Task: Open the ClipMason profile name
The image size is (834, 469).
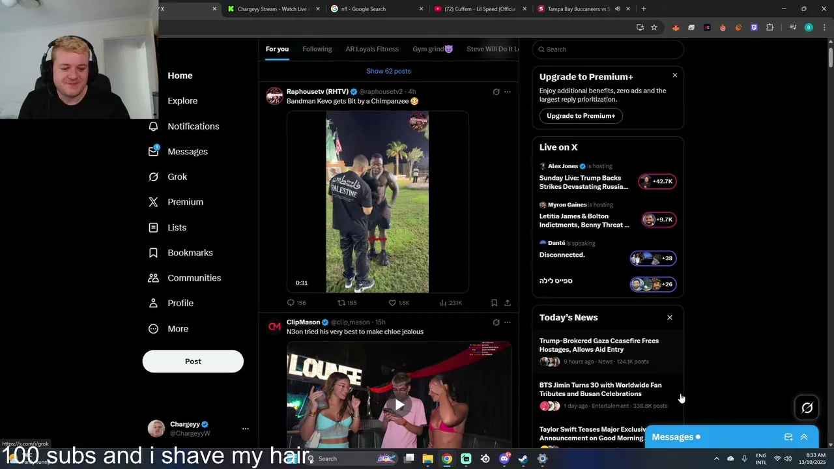Action: coord(303,322)
